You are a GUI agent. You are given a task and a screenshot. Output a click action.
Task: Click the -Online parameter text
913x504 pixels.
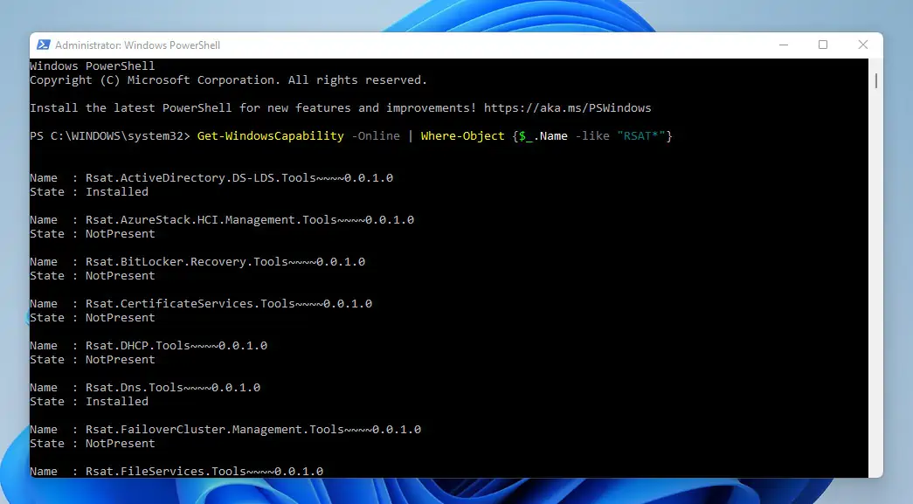pos(376,135)
